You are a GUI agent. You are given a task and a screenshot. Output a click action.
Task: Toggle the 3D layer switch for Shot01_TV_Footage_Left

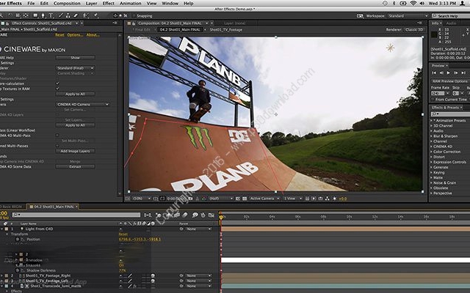click(153, 281)
